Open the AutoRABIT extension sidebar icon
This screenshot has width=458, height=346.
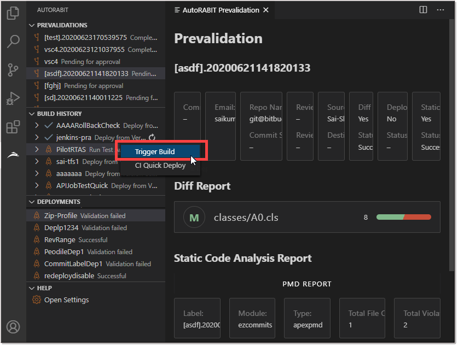point(13,154)
